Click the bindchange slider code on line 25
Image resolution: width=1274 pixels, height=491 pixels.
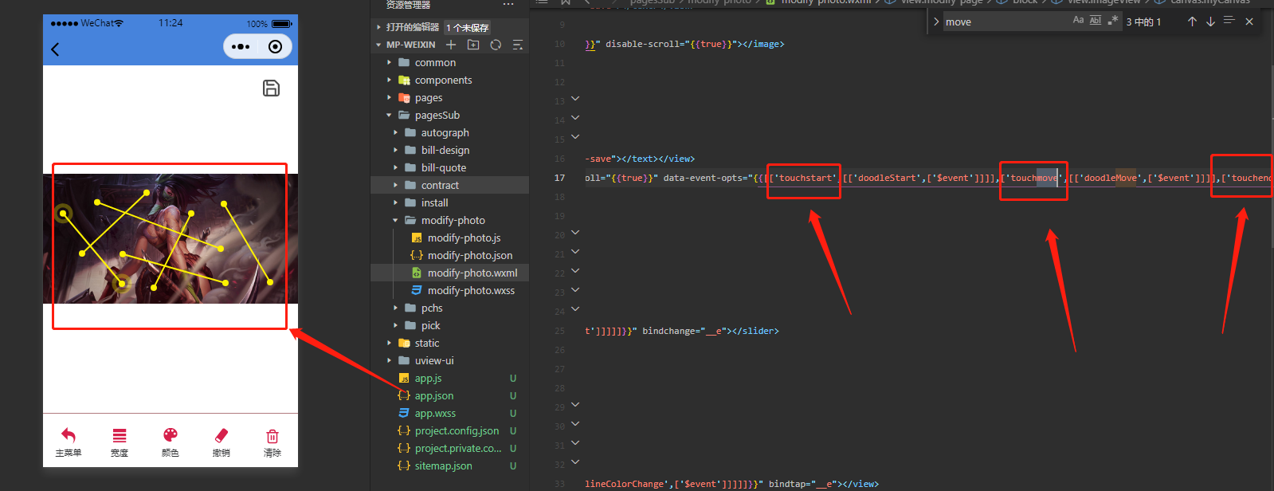(x=682, y=331)
